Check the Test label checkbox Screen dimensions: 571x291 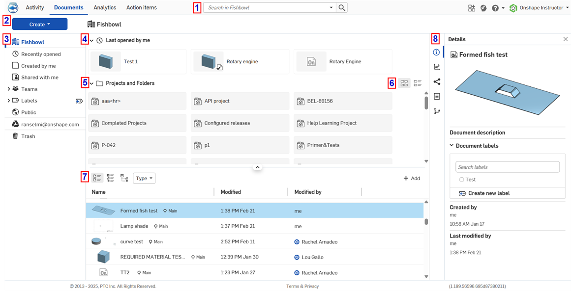462,180
